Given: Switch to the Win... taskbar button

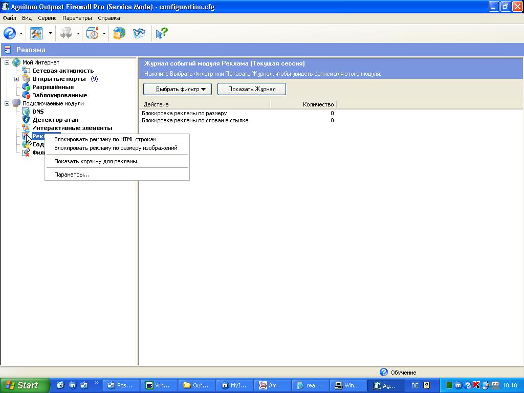Looking at the screenshot, I should [x=348, y=385].
